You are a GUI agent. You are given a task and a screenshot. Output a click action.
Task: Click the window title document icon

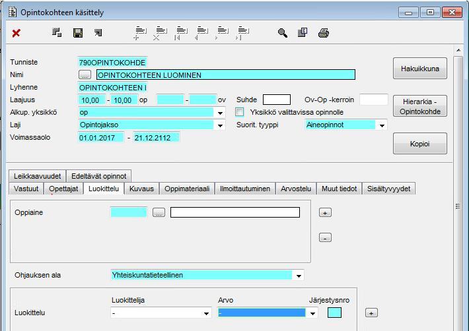[13, 13]
